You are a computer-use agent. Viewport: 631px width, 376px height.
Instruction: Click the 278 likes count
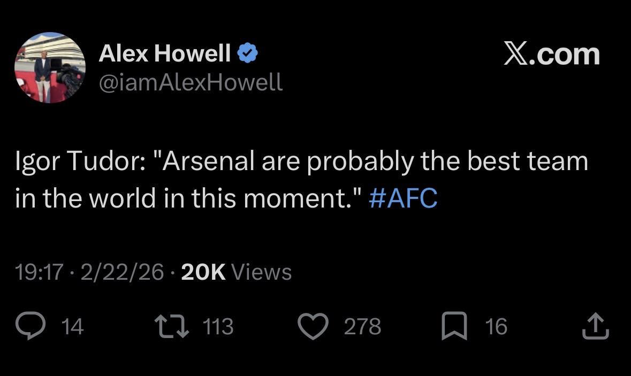(x=362, y=326)
